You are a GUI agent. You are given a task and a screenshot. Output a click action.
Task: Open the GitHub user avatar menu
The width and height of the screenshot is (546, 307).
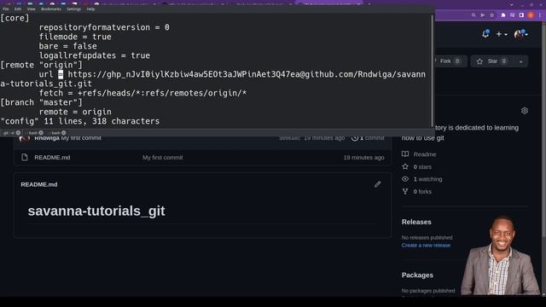point(520,34)
